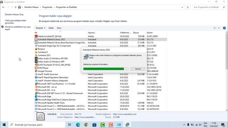Click the back navigation arrow
Viewport: 228px width, 128px height.
[x=3, y=7]
